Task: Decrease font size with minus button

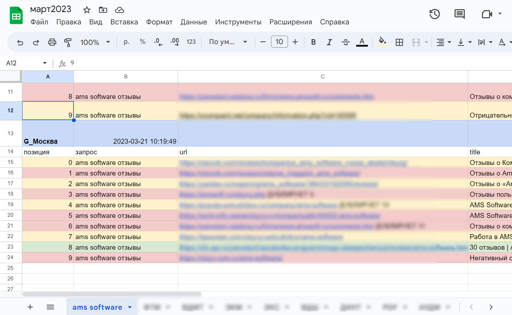Action: click(x=263, y=42)
